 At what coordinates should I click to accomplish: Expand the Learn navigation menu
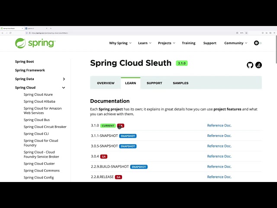145,43
